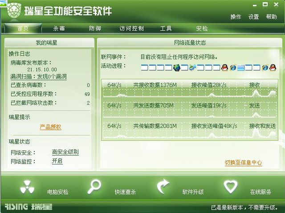Open the 工具 tab

point(166,29)
